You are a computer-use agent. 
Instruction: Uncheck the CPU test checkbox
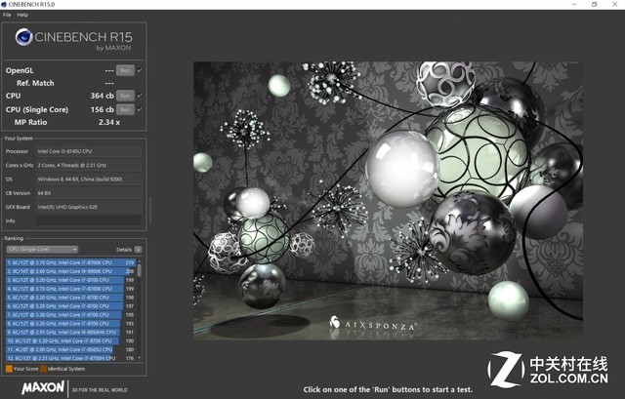click(x=139, y=96)
